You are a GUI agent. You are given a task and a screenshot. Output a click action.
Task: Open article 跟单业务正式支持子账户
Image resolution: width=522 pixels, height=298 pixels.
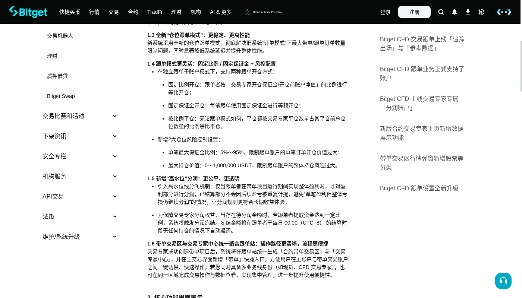click(422, 73)
